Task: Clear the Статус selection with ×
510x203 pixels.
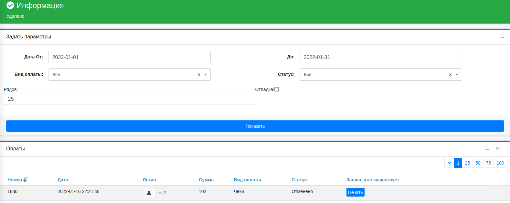Action: [x=450, y=75]
